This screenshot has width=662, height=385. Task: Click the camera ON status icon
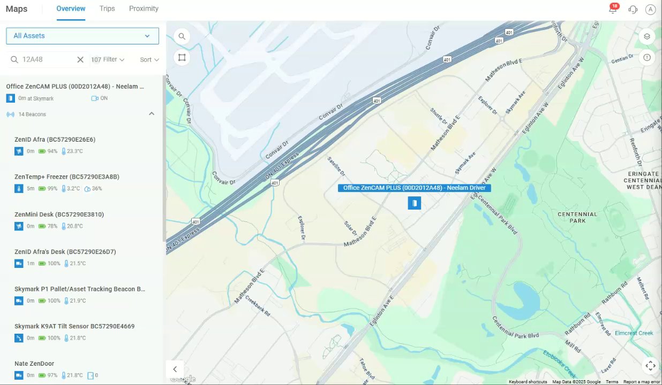tap(95, 98)
